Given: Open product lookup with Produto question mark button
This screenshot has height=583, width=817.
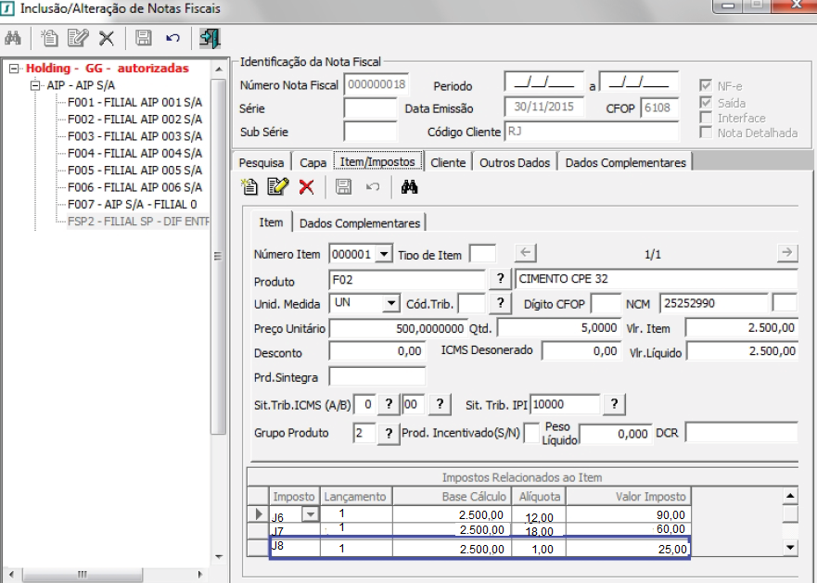Looking at the screenshot, I should point(500,280).
